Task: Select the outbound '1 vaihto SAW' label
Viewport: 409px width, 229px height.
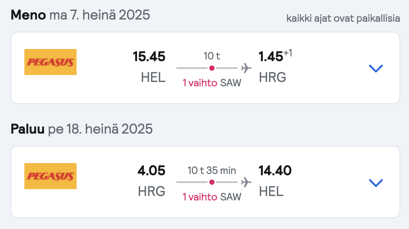Action: click(x=212, y=83)
